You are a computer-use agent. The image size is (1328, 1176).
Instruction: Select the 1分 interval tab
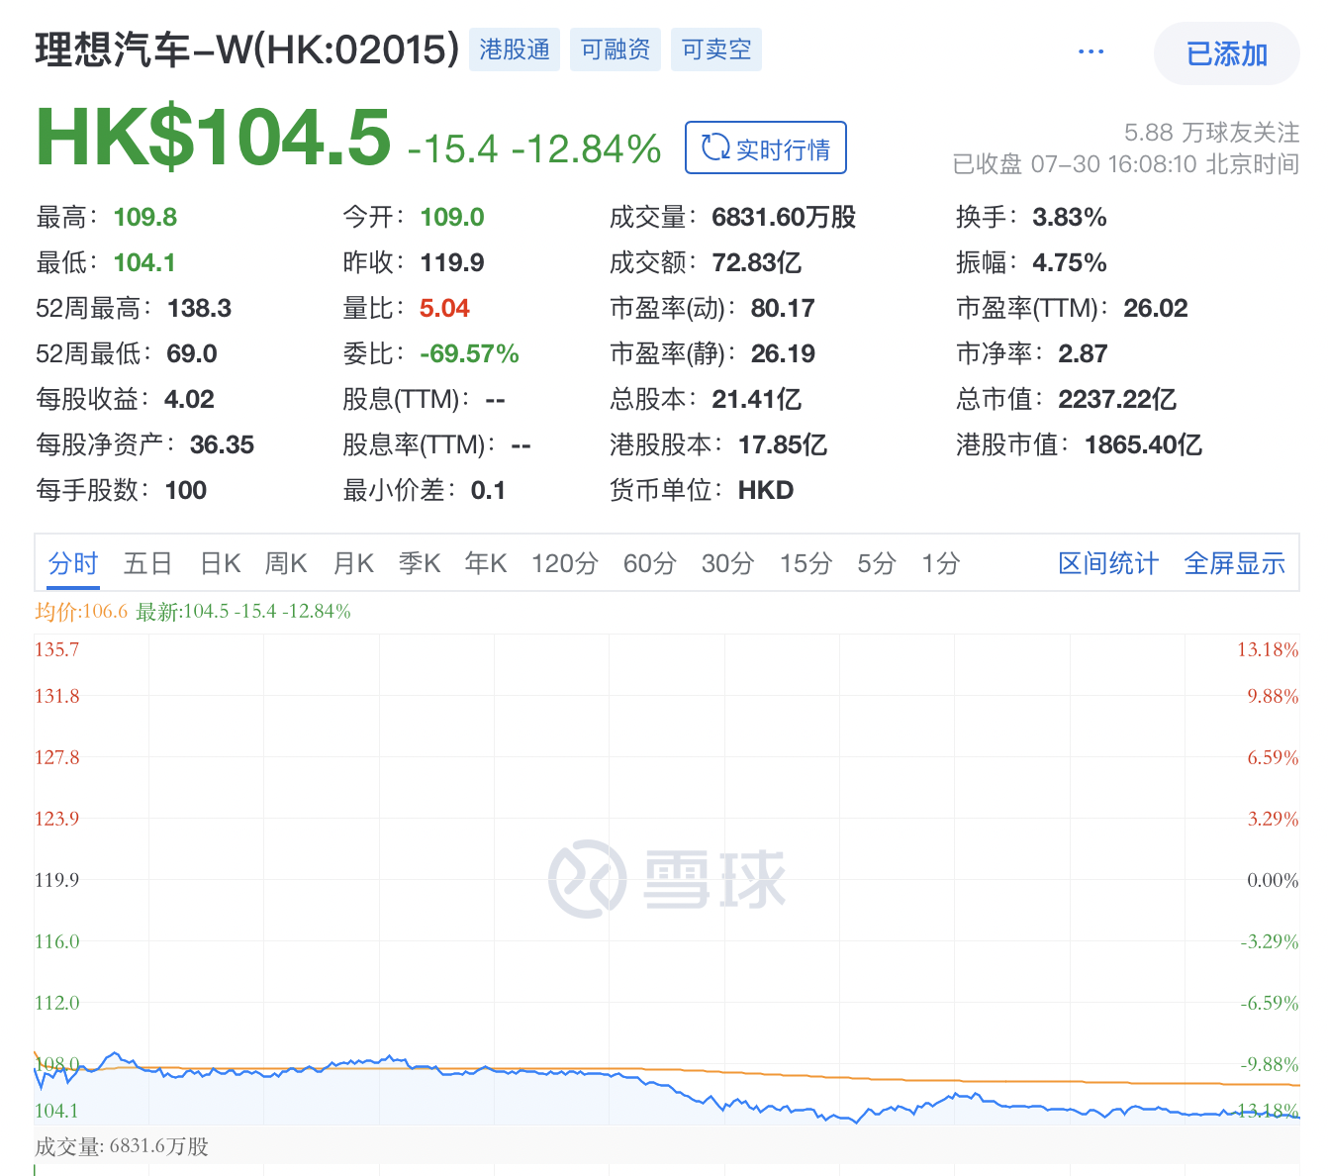[941, 564]
